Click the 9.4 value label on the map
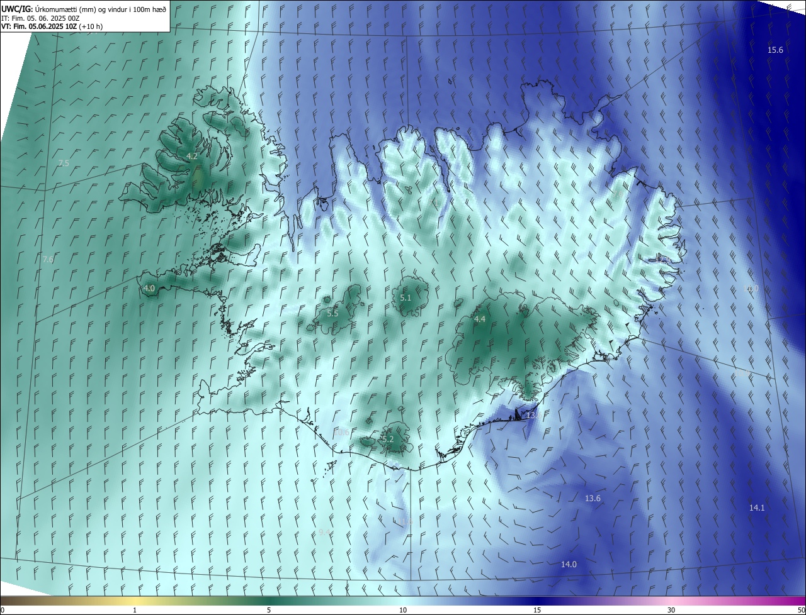Viewport: 806px width, 615px height. (x=324, y=532)
